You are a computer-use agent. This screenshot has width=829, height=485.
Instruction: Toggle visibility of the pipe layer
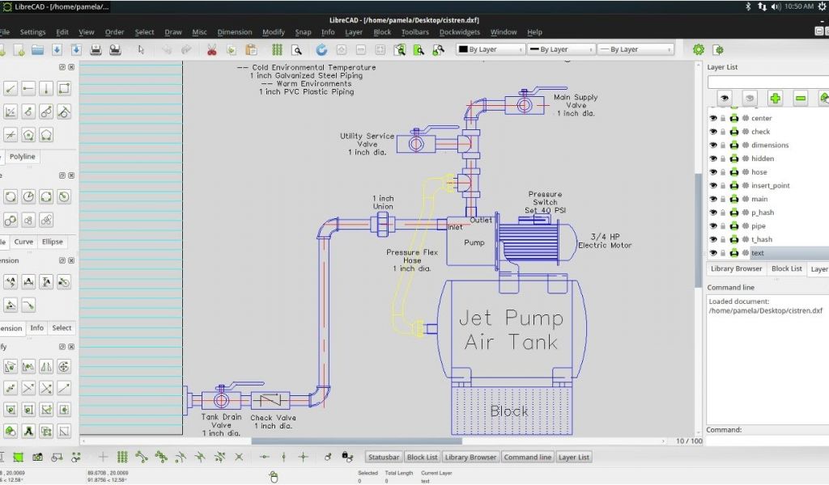click(713, 226)
